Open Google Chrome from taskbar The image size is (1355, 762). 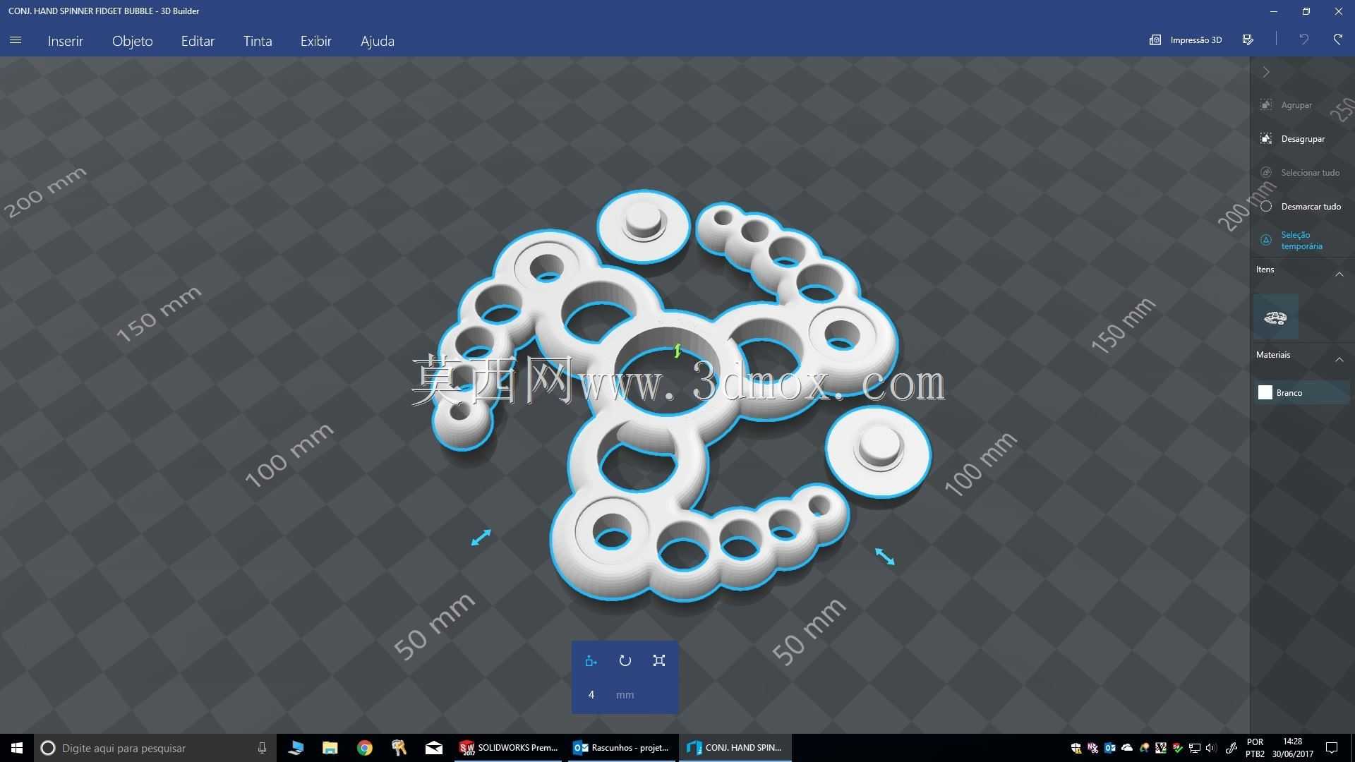364,748
